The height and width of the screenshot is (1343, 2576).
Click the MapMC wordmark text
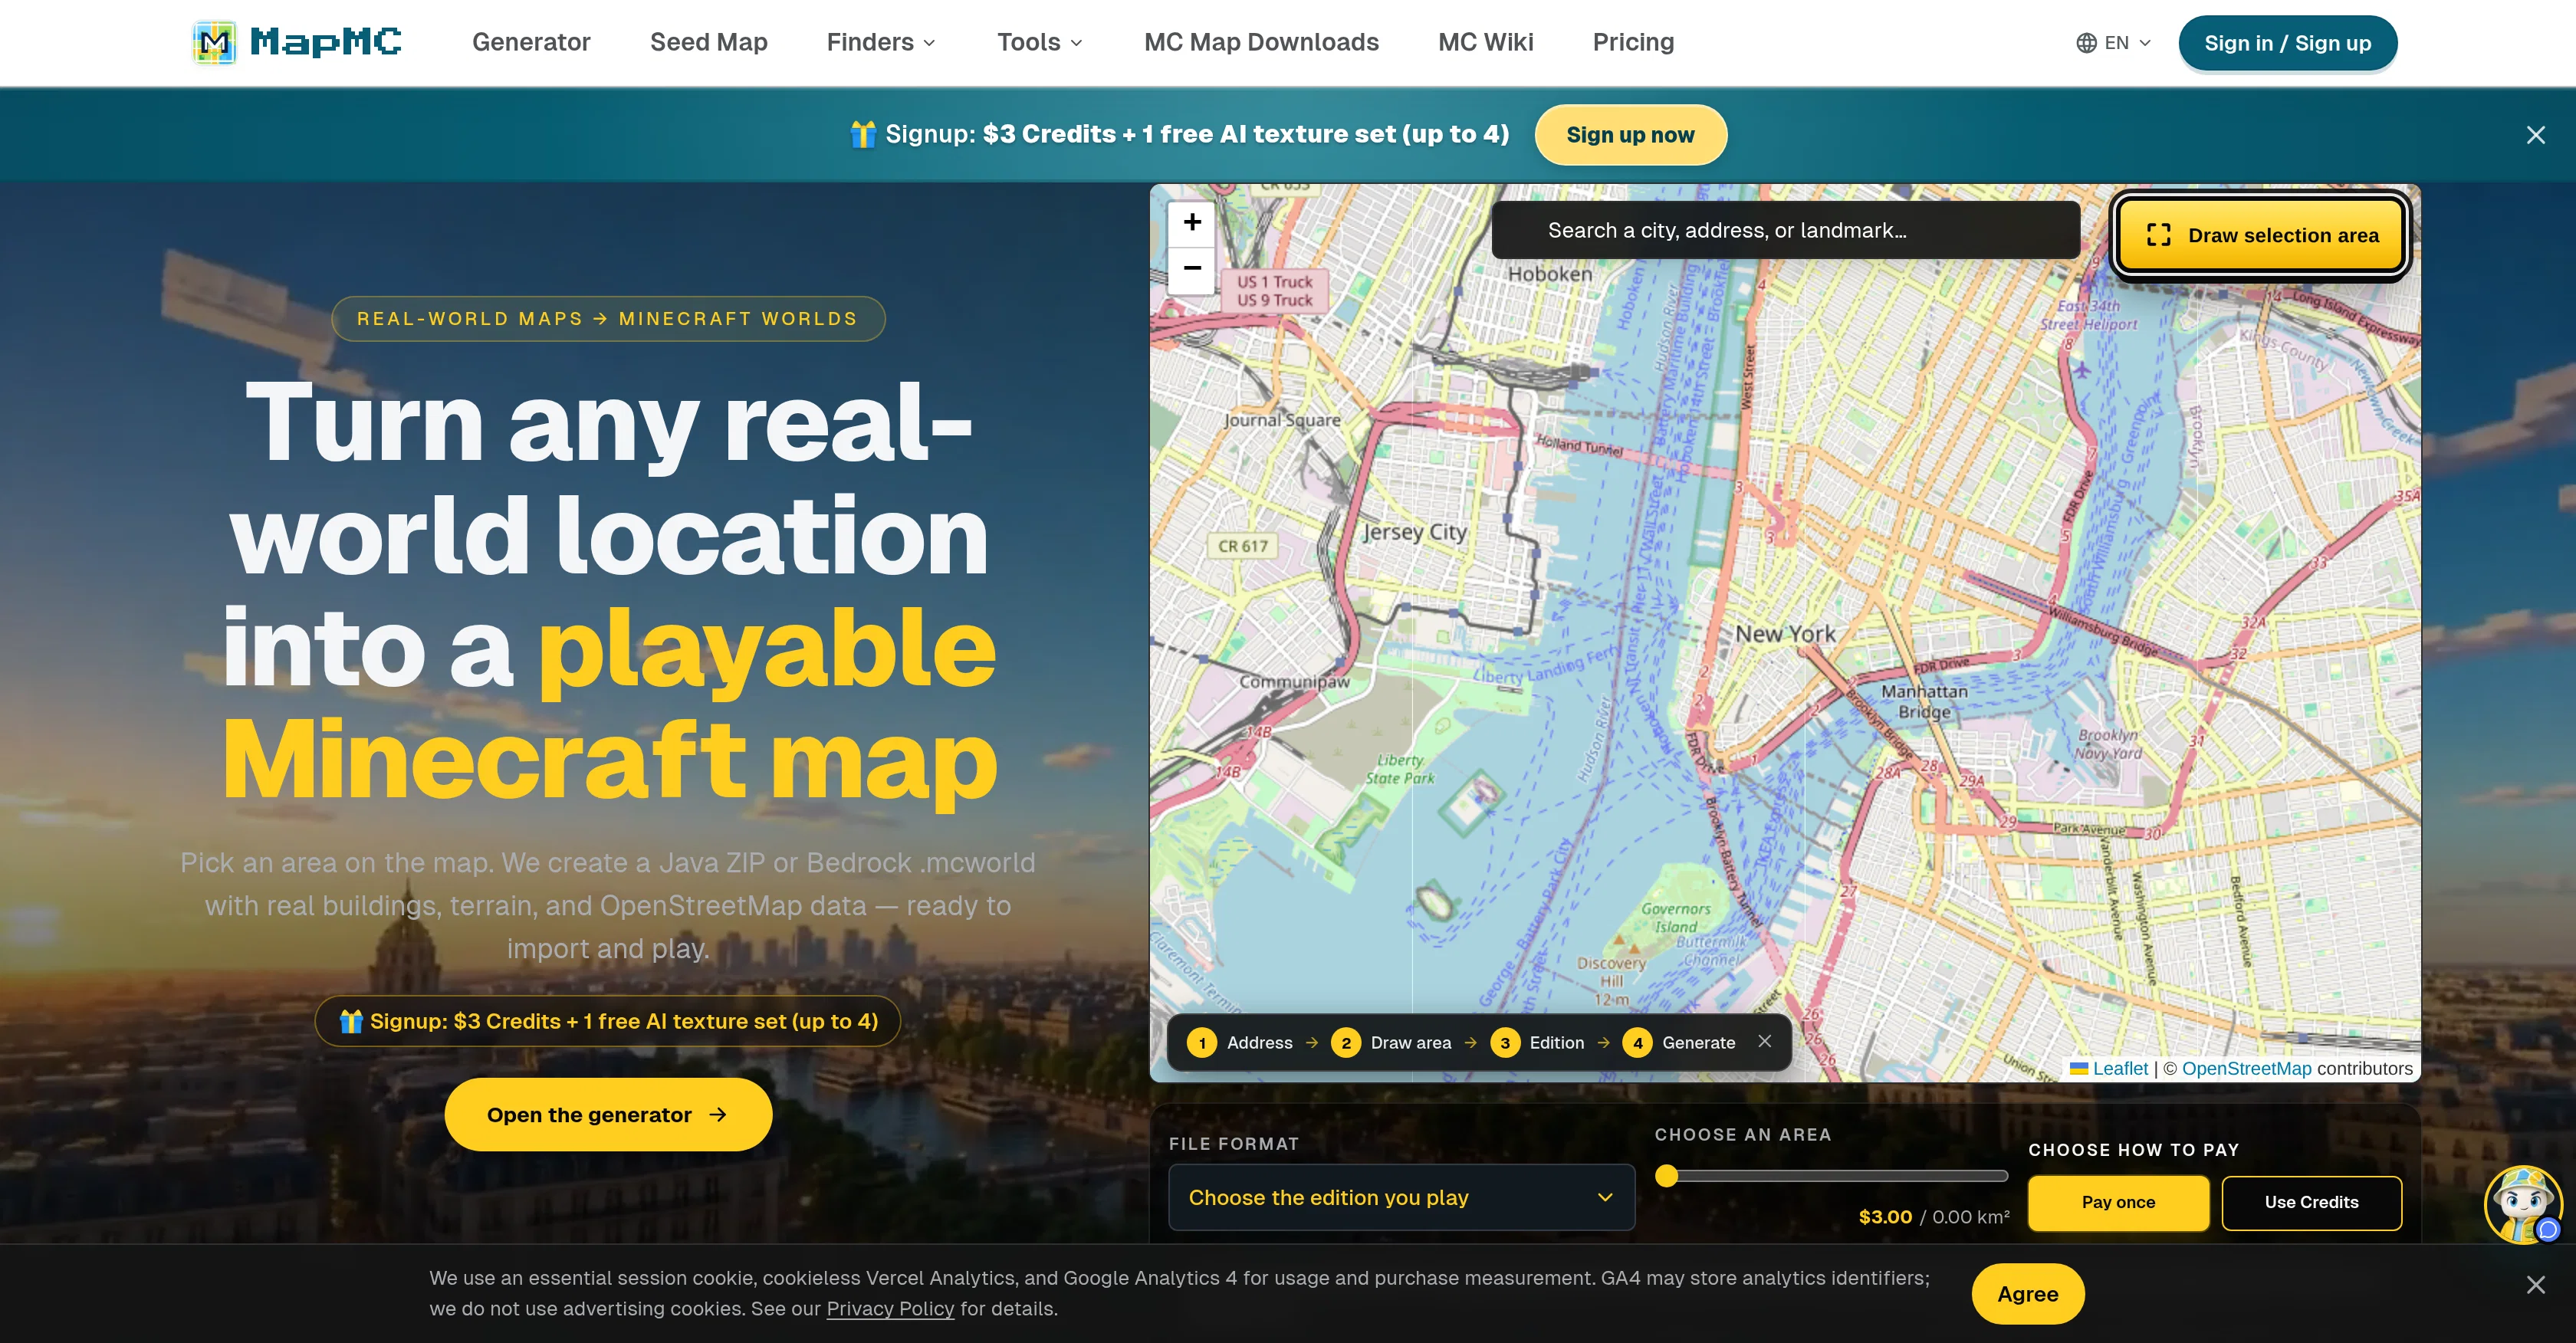click(x=326, y=42)
